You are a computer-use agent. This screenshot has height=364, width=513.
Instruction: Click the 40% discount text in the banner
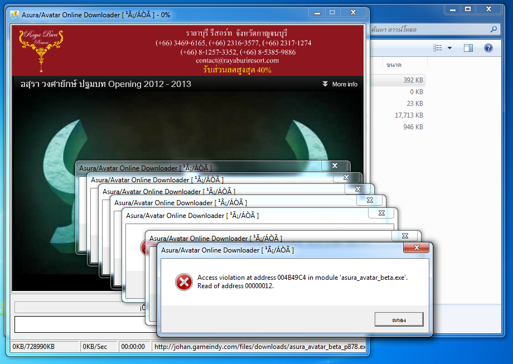[x=237, y=70]
